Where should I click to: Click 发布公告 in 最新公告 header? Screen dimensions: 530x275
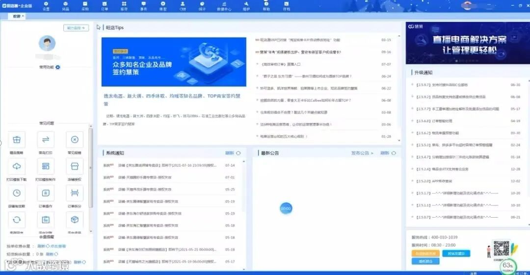pos(362,153)
